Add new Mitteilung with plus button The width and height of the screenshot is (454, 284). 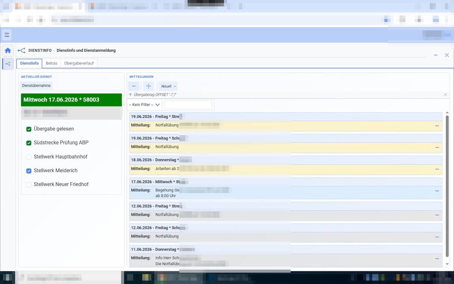point(149,86)
